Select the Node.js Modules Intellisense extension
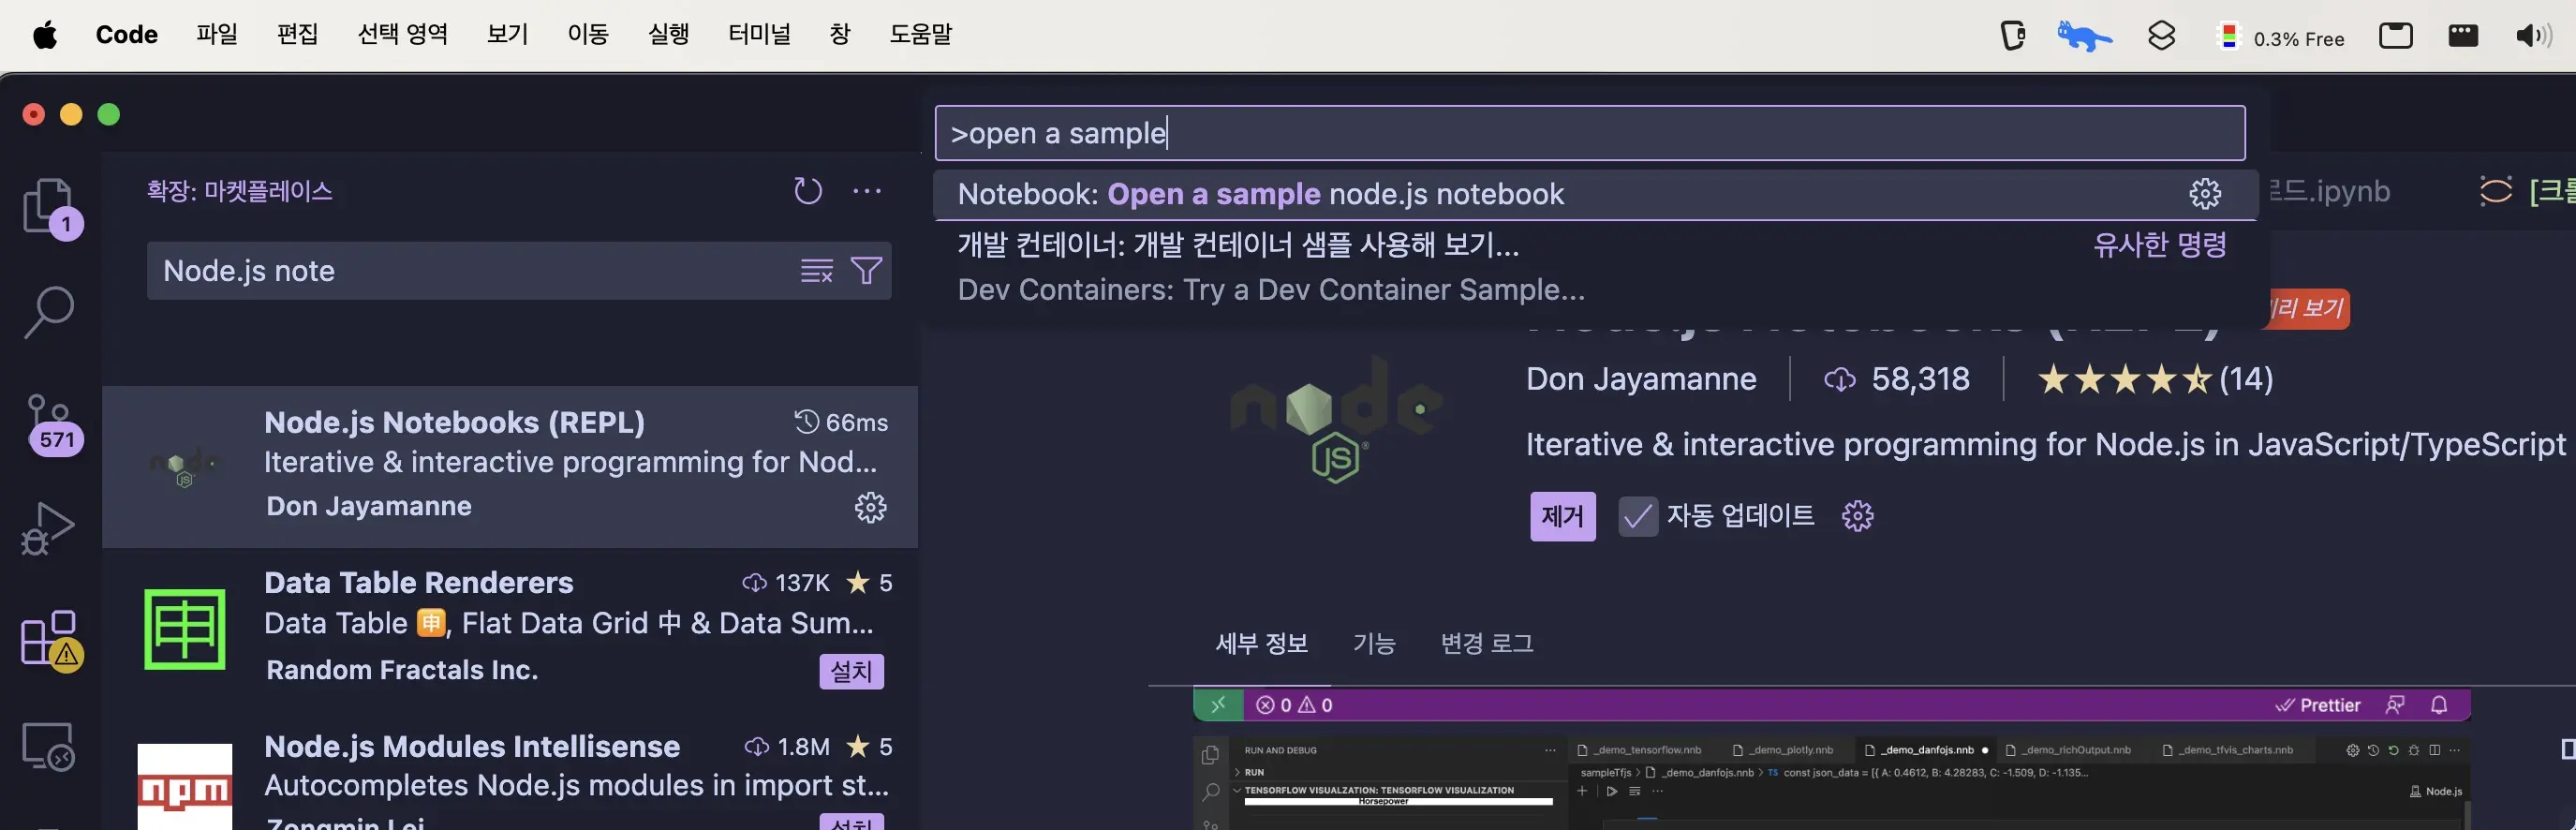Viewport: 2576px width, 830px height. pyautogui.click(x=510, y=772)
